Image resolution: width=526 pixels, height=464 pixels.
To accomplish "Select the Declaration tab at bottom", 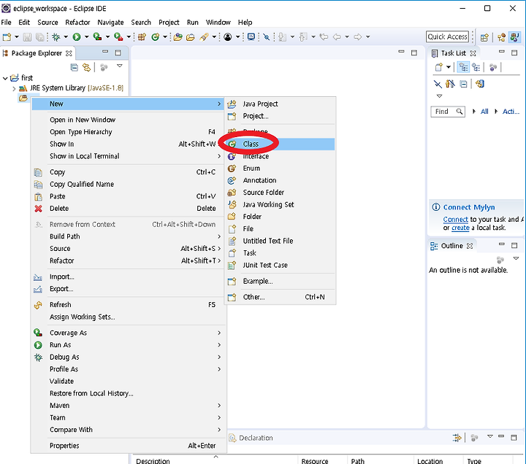I will coord(251,438).
